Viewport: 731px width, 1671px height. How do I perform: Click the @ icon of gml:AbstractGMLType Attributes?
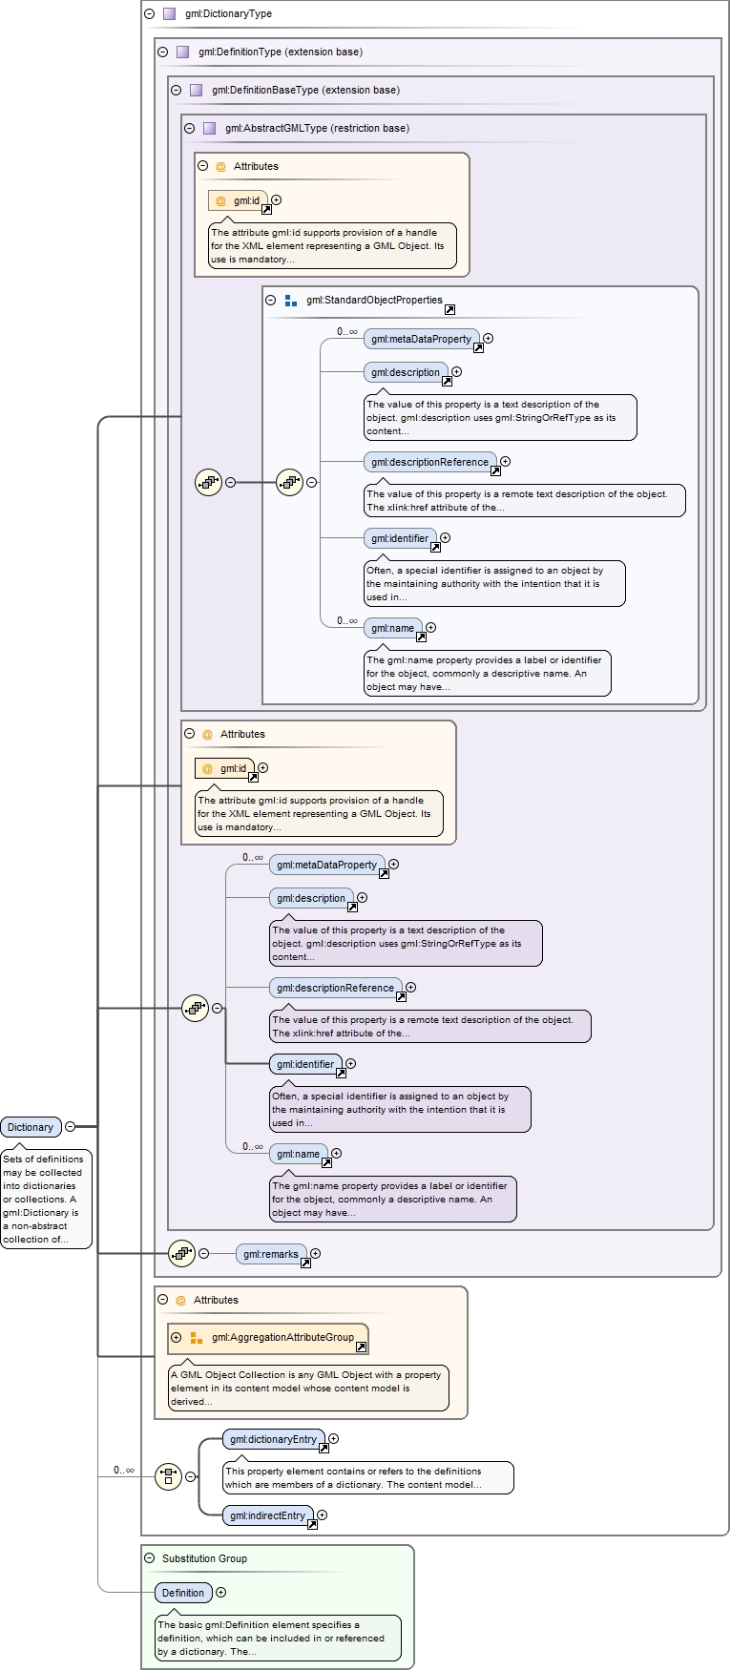(220, 167)
